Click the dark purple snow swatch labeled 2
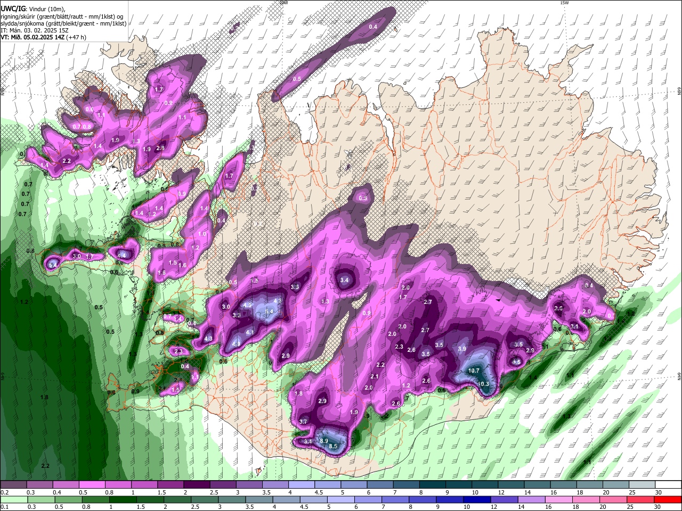 [x=196, y=485]
